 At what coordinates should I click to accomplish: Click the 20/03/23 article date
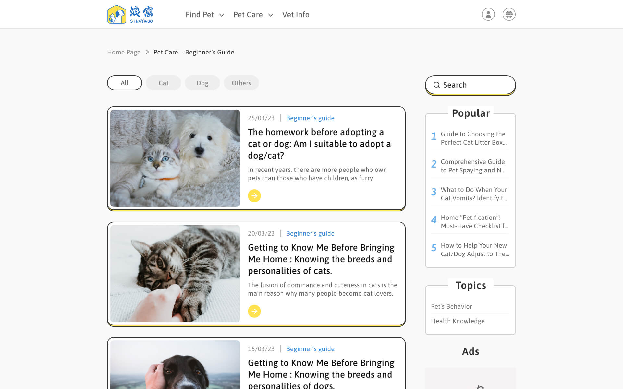point(261,233)
